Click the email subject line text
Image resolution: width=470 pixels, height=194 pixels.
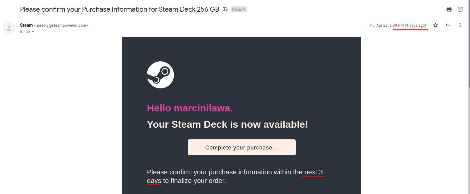tap(120, 9)
